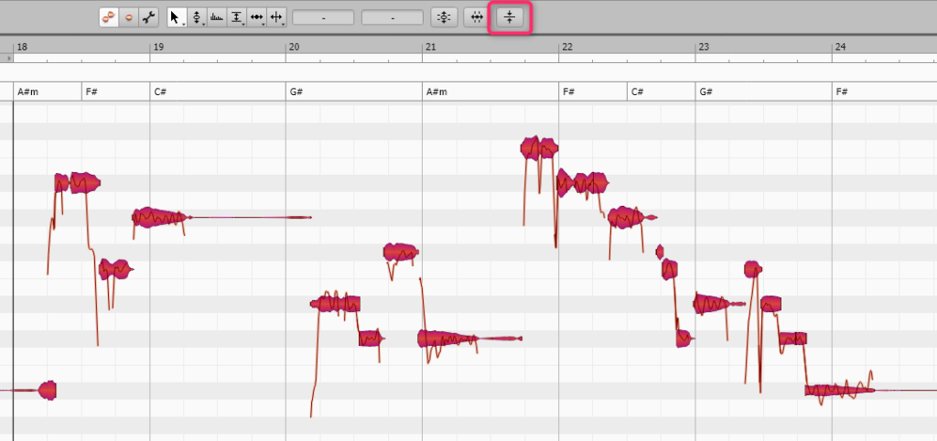Select the vibrato blob crossing bar 19
The image size is (937, 441).
click(160, 218)
